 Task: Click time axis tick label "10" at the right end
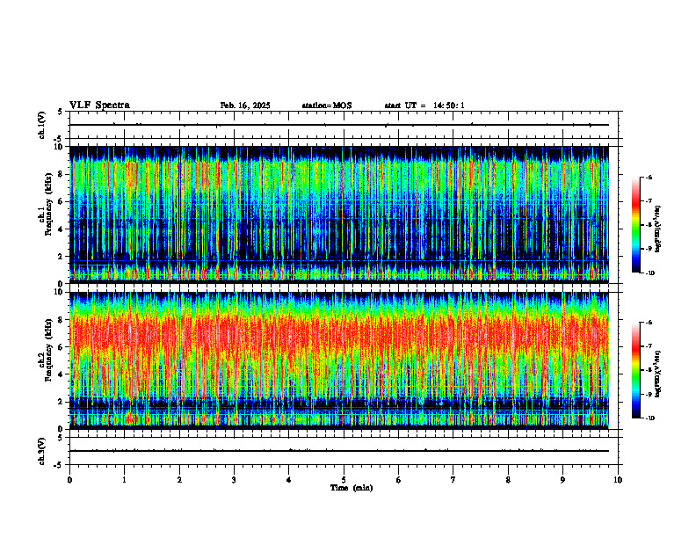coord(618,480)
